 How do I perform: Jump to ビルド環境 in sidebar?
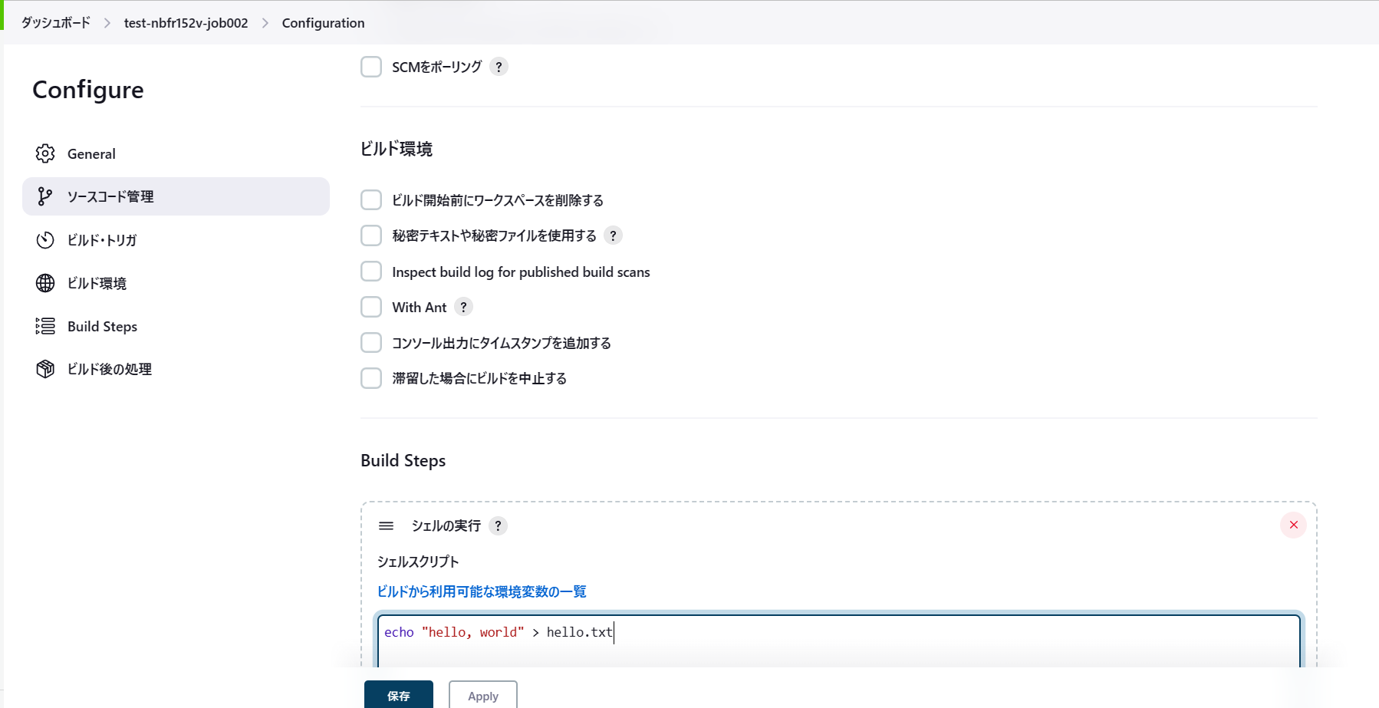point(176,283)
